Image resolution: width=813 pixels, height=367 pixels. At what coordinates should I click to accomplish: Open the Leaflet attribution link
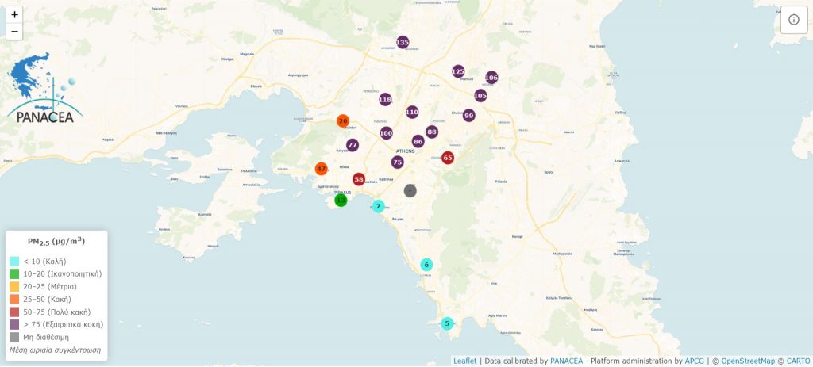click(464, 361)
